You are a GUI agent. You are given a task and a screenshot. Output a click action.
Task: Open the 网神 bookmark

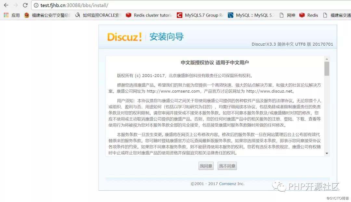coord(287,15)
